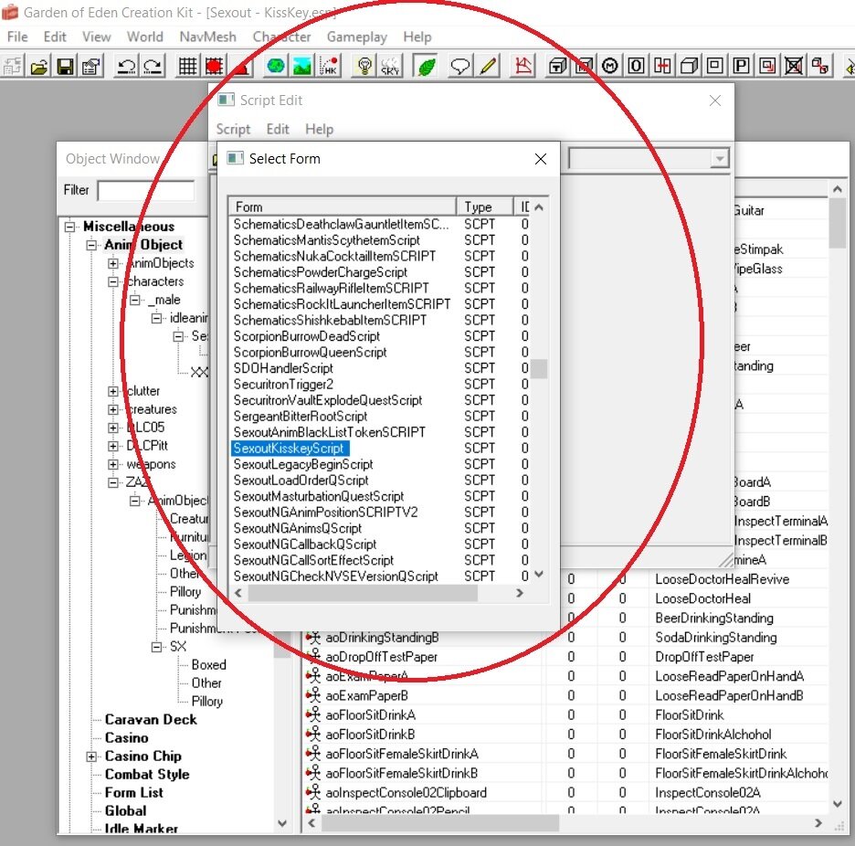This screenshot has height=846, width=855.
Task: Select SexoutNGCallbackQScript form row
Action: coord(305,545)
